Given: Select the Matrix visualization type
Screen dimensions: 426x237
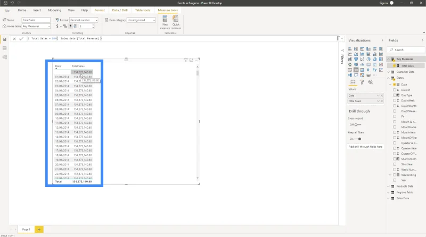Looking at the screenshot, I should tap(362, 70).
